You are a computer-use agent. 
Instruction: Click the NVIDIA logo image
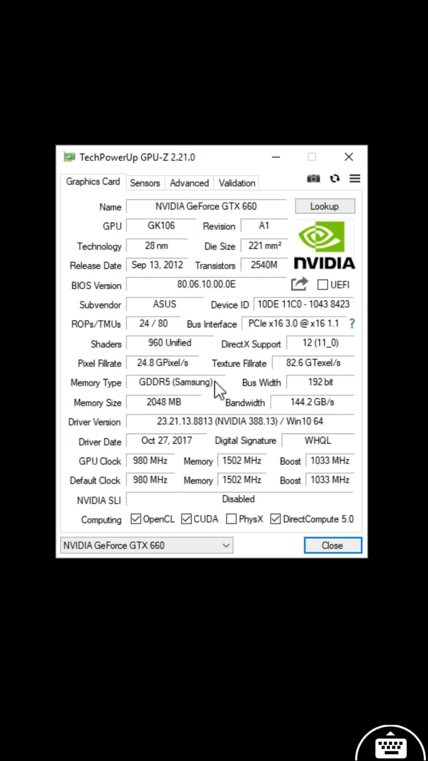324,246
